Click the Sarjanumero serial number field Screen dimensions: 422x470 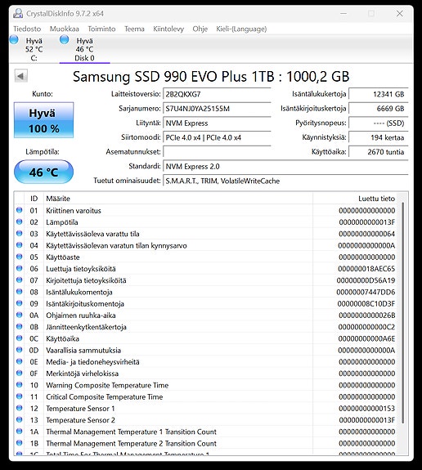coord(217,109)
